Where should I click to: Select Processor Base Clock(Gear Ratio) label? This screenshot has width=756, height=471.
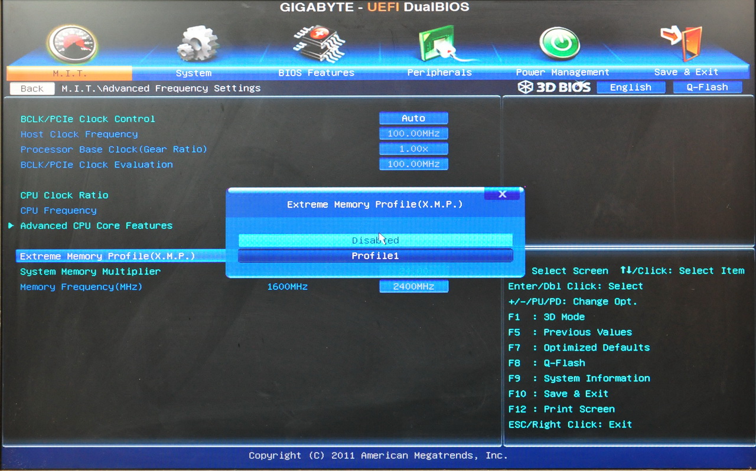114,149
